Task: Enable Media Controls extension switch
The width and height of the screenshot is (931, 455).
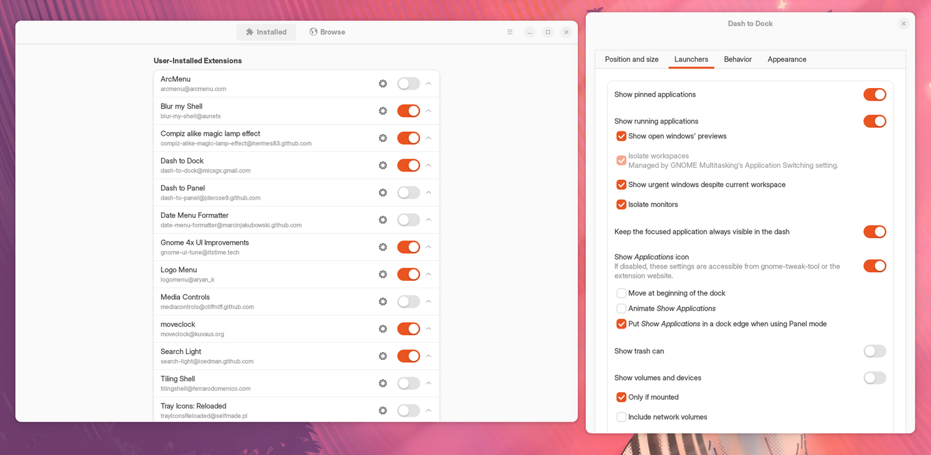Action: click(408, 302)
